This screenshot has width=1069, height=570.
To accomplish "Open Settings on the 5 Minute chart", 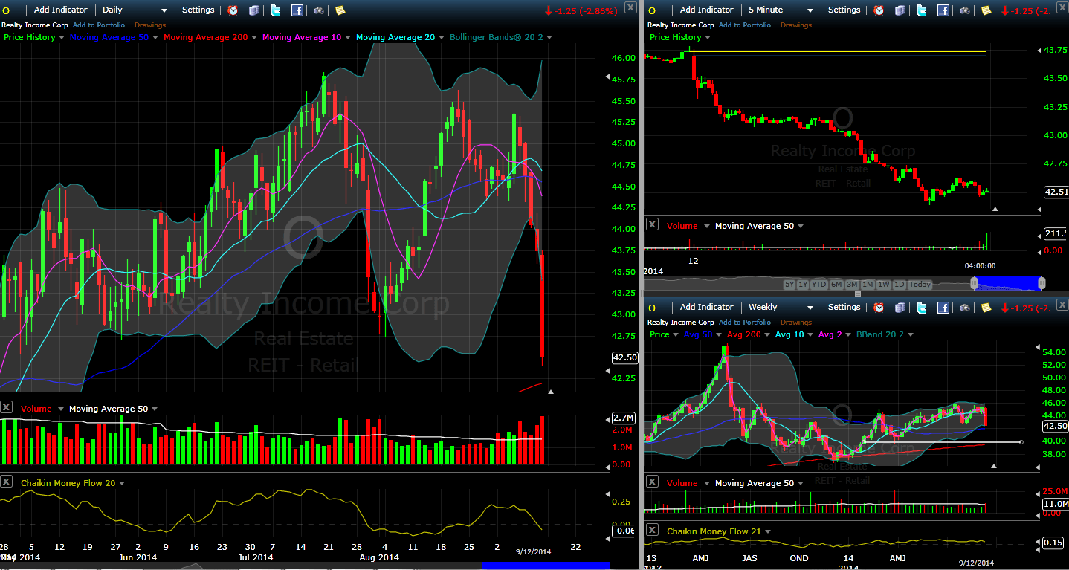I will coord(844,10).
